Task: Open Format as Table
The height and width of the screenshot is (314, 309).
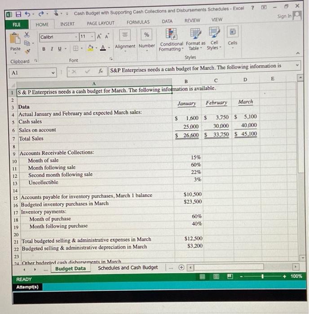Action: [195, 39]
